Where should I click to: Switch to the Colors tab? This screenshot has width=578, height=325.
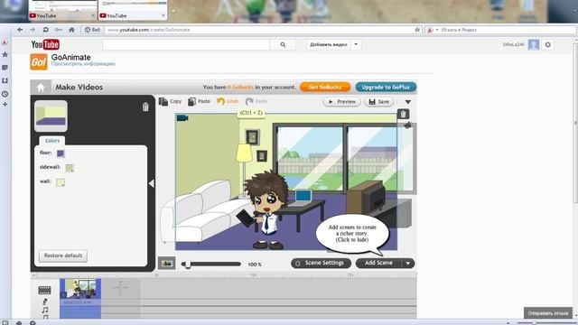[x=52, y=141]
